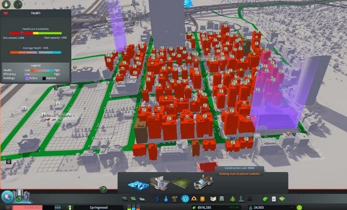
Task: Open the Fire Department menu
Action: pos(194,199)
